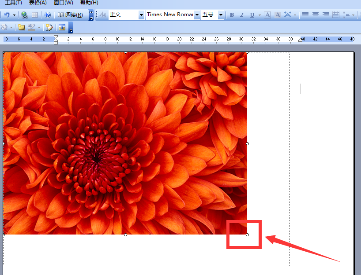Click the 正文 style name box
361x275 pixels.
[x=124, y=15]
